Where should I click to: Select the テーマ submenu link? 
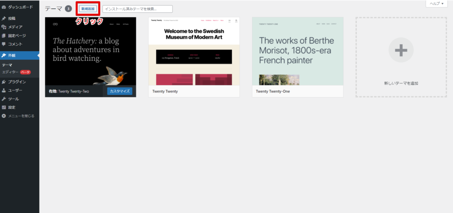pyautogui.click(x=7, y=65)
